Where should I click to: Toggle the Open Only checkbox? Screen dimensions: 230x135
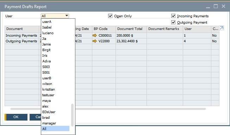pyautogui.click(x=110, y=16)
